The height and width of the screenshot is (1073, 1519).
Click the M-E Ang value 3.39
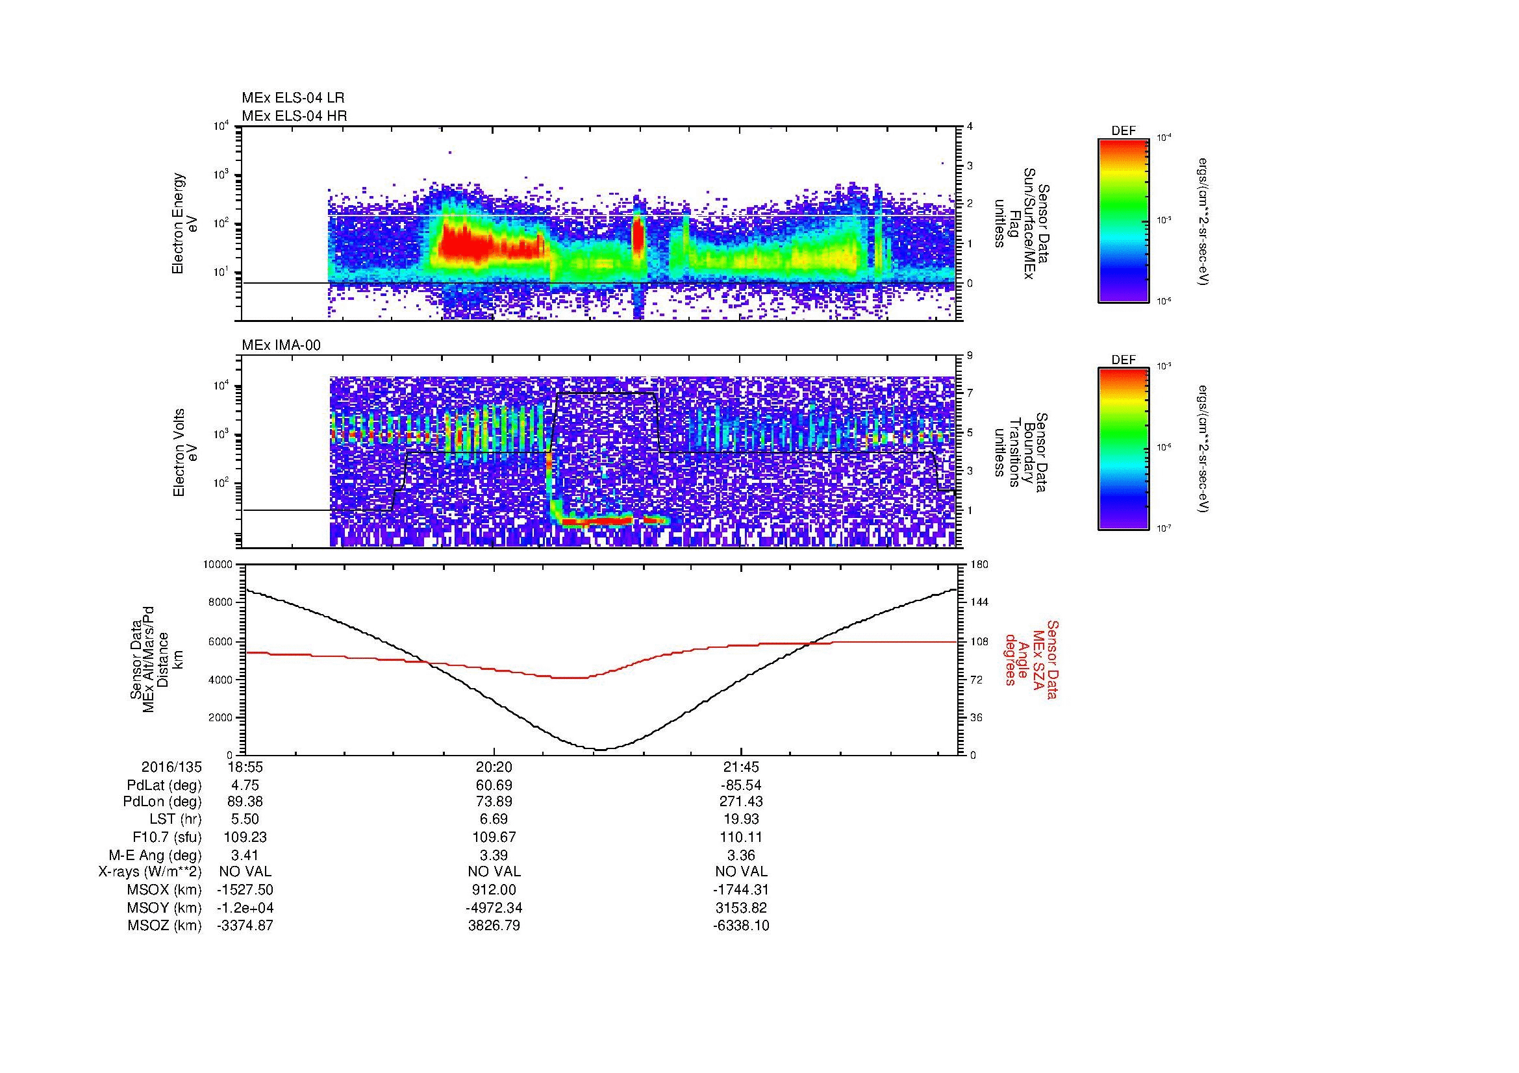tap(494, 855)
